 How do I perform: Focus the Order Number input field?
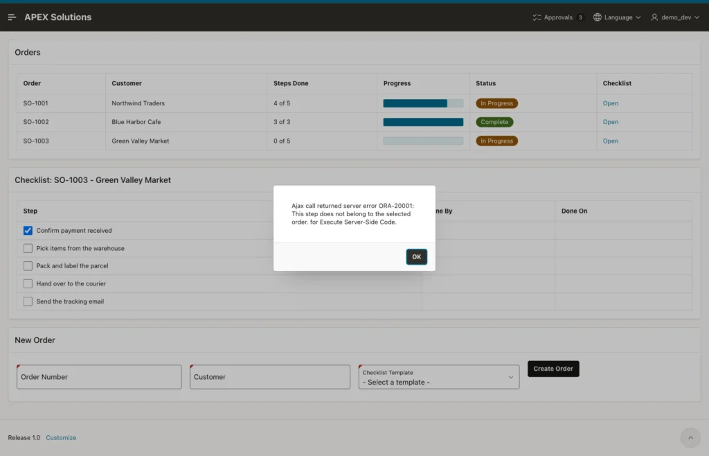point(99,377)
